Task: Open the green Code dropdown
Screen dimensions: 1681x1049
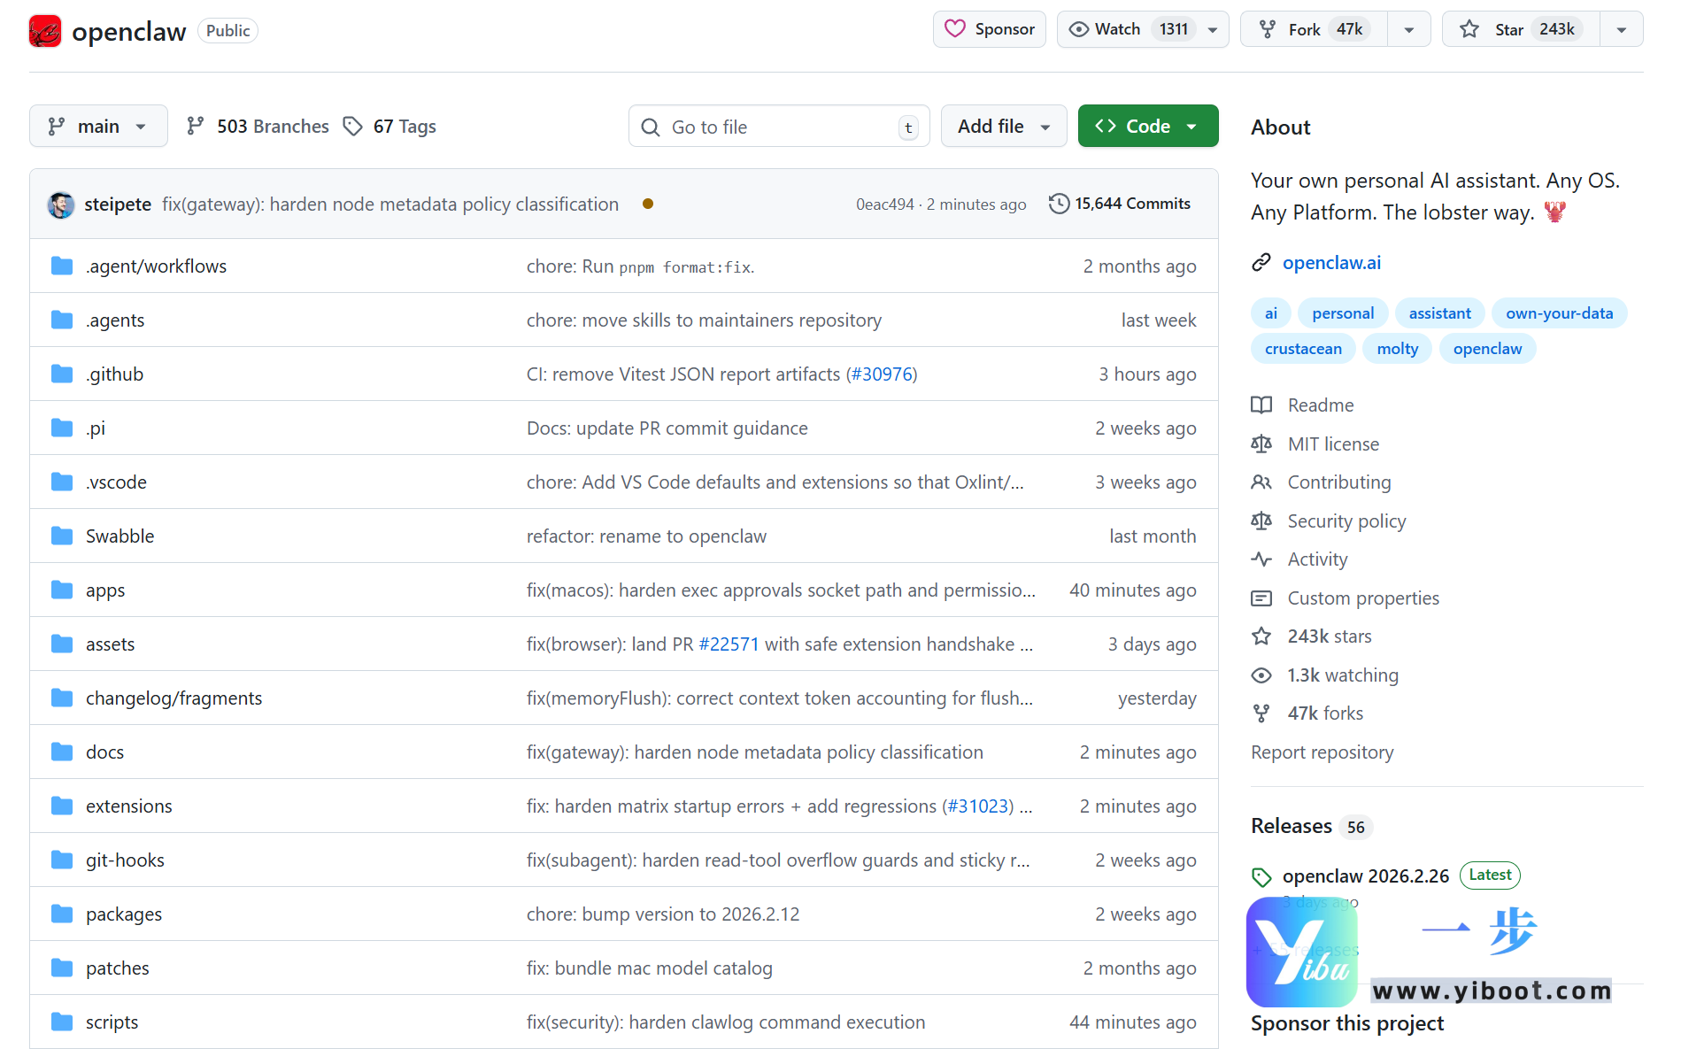Action: tap(1147, 127)
